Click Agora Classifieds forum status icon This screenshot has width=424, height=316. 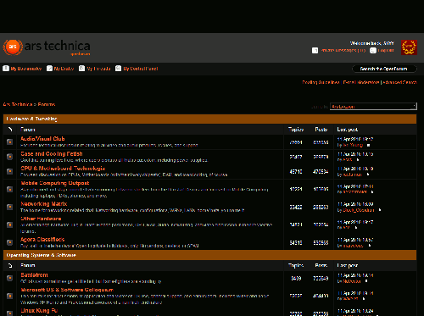(10, 242)
